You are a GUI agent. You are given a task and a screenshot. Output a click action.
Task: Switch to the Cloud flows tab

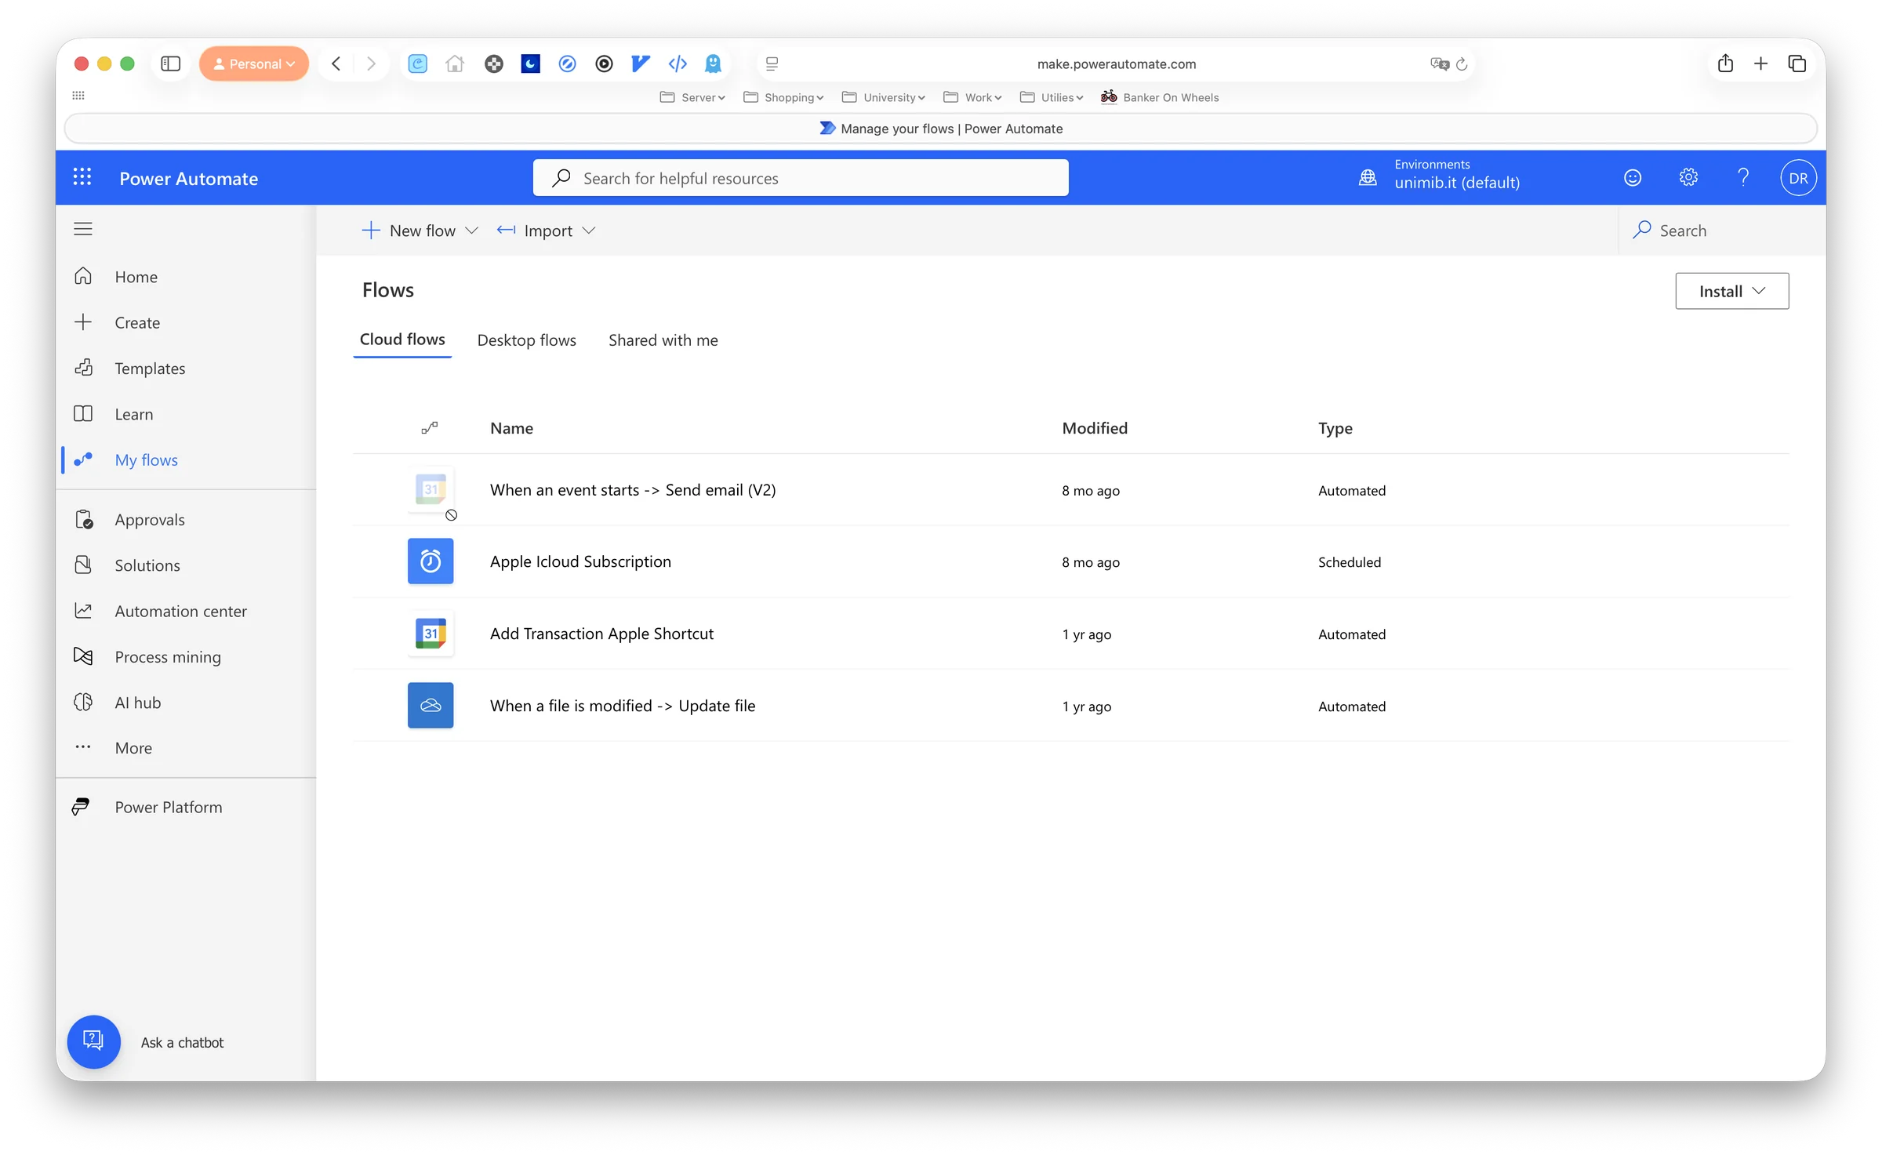tap(402, 340)
